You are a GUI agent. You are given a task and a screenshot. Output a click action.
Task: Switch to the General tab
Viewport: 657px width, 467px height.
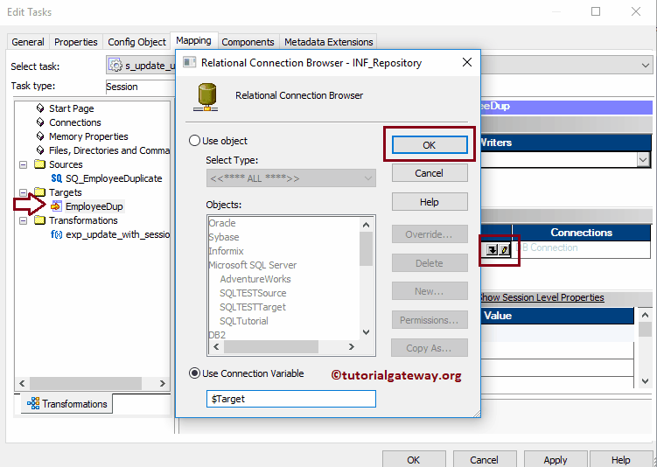click(x=28, y=42)
